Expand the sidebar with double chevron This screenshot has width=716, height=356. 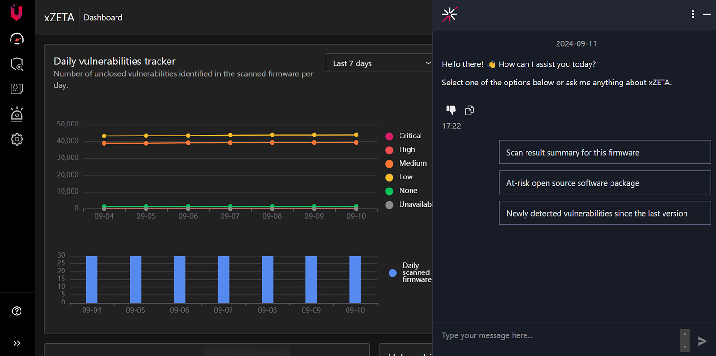[x=17, y=343]
